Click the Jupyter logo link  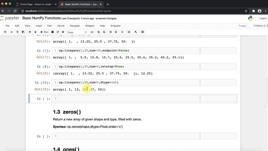tap(10, 18)
